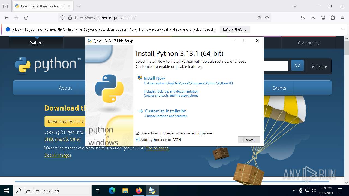Image resolution: width=349 pixels, height=196 pixels.
Task: Open File Explorer from taskbar
Action: tap(125, 191)
